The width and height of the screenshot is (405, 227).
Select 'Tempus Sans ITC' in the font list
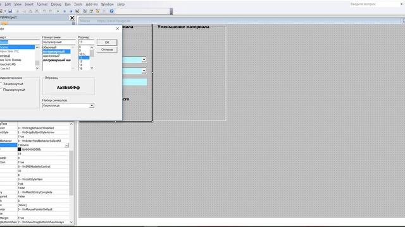[9, 51]
